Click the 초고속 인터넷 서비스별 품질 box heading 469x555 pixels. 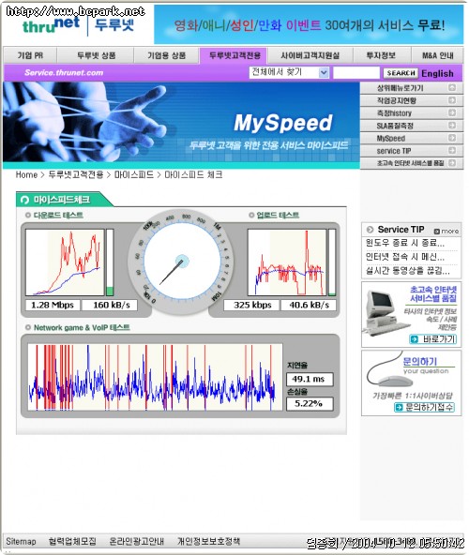click(432, 294)
